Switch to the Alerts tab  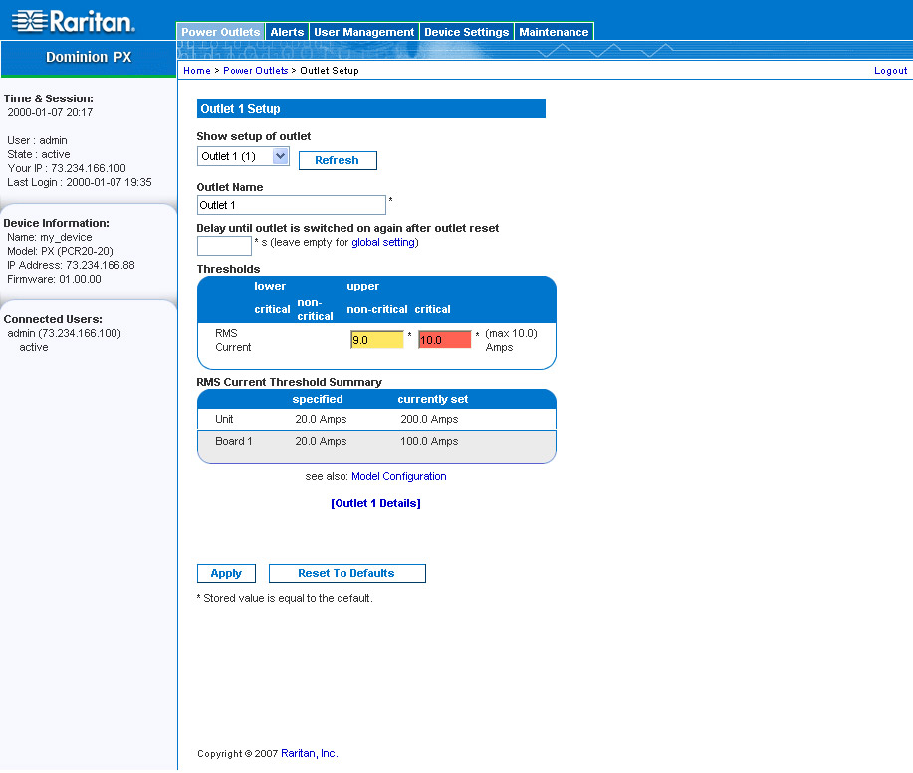pyautogui.click(x=288, y=32)
